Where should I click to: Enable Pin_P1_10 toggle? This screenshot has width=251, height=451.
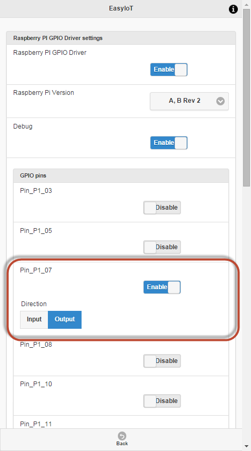[162, 400]
